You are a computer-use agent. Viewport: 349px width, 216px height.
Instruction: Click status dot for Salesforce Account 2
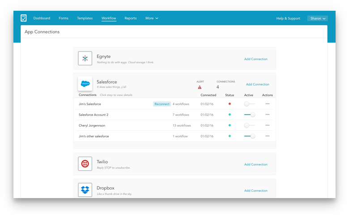pyautogui.click(x=230, y=115)
